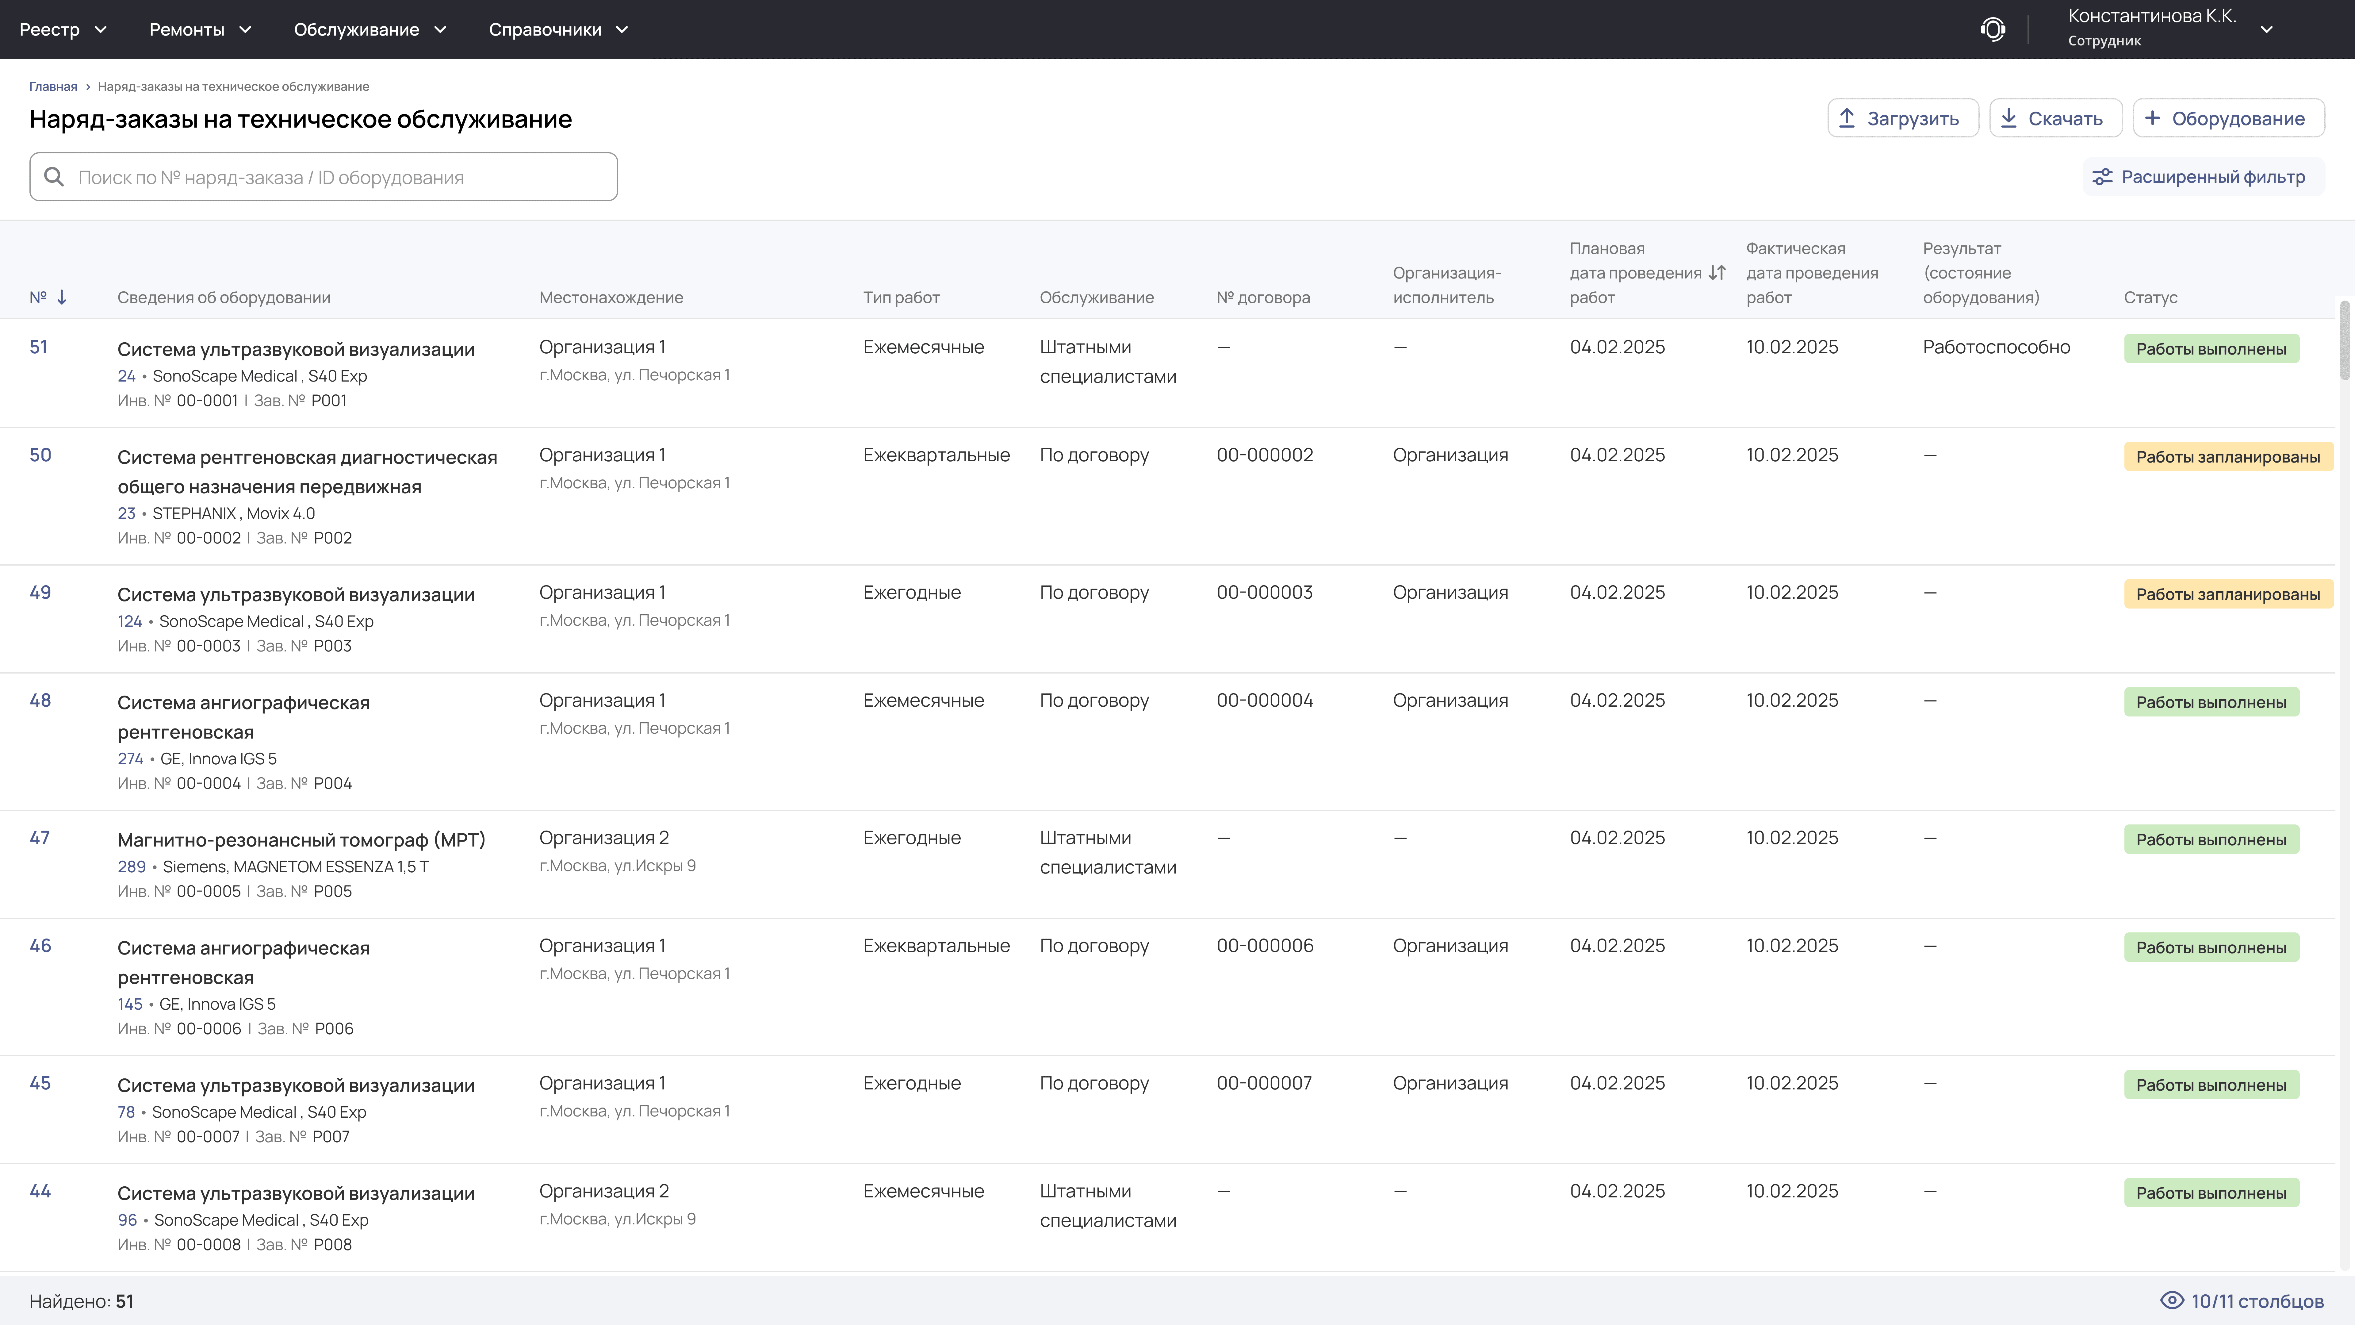2355x1325 pixels.
Task: Expand the Реестр dropdown menu
Action: 62,29
